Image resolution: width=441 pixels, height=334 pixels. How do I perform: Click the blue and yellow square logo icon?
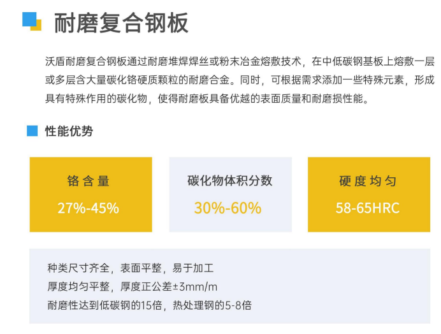pos(31,21)
